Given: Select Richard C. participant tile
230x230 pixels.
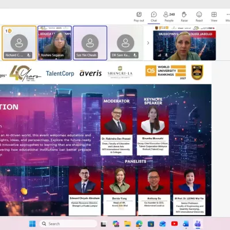Looking at the screenshot, I should (19, 43).
